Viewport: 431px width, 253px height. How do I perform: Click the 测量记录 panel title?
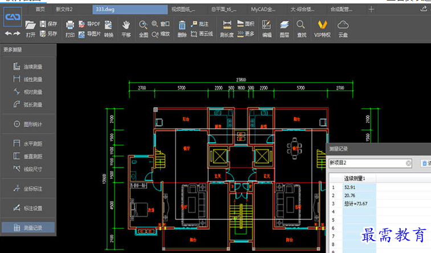(339, 149)
